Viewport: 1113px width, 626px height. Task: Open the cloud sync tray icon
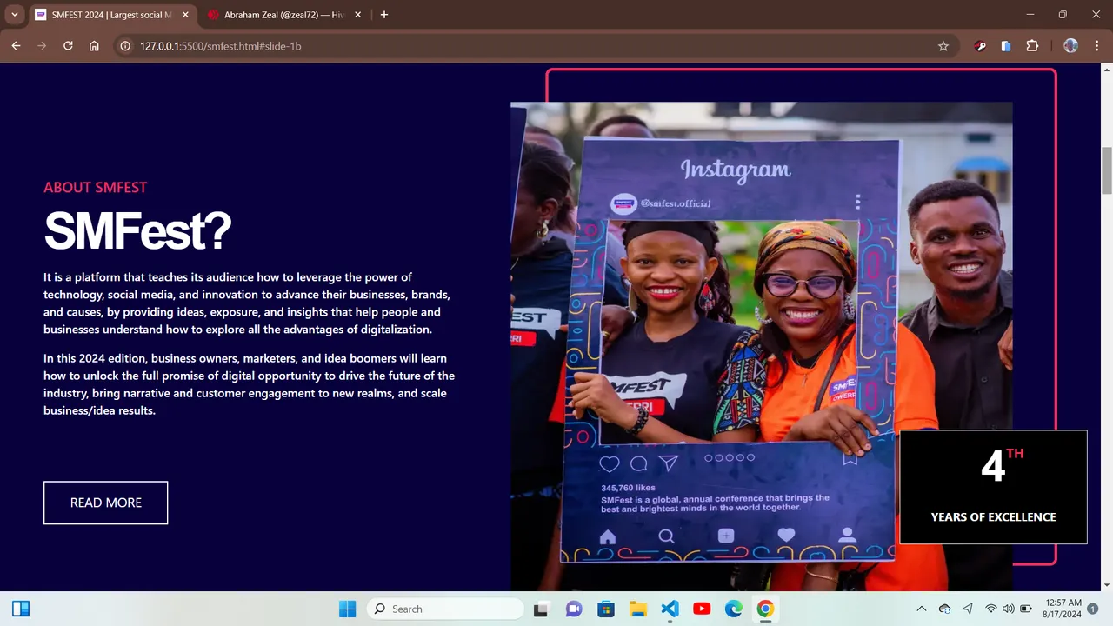pos(945,609)
